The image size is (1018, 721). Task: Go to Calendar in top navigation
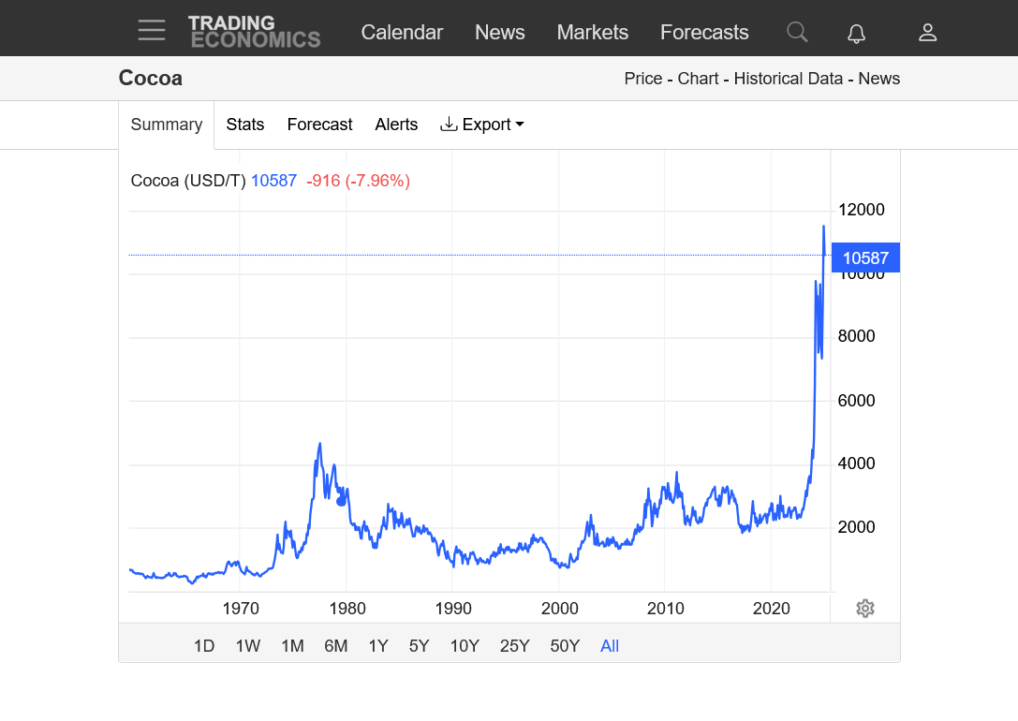pos(402,33)
